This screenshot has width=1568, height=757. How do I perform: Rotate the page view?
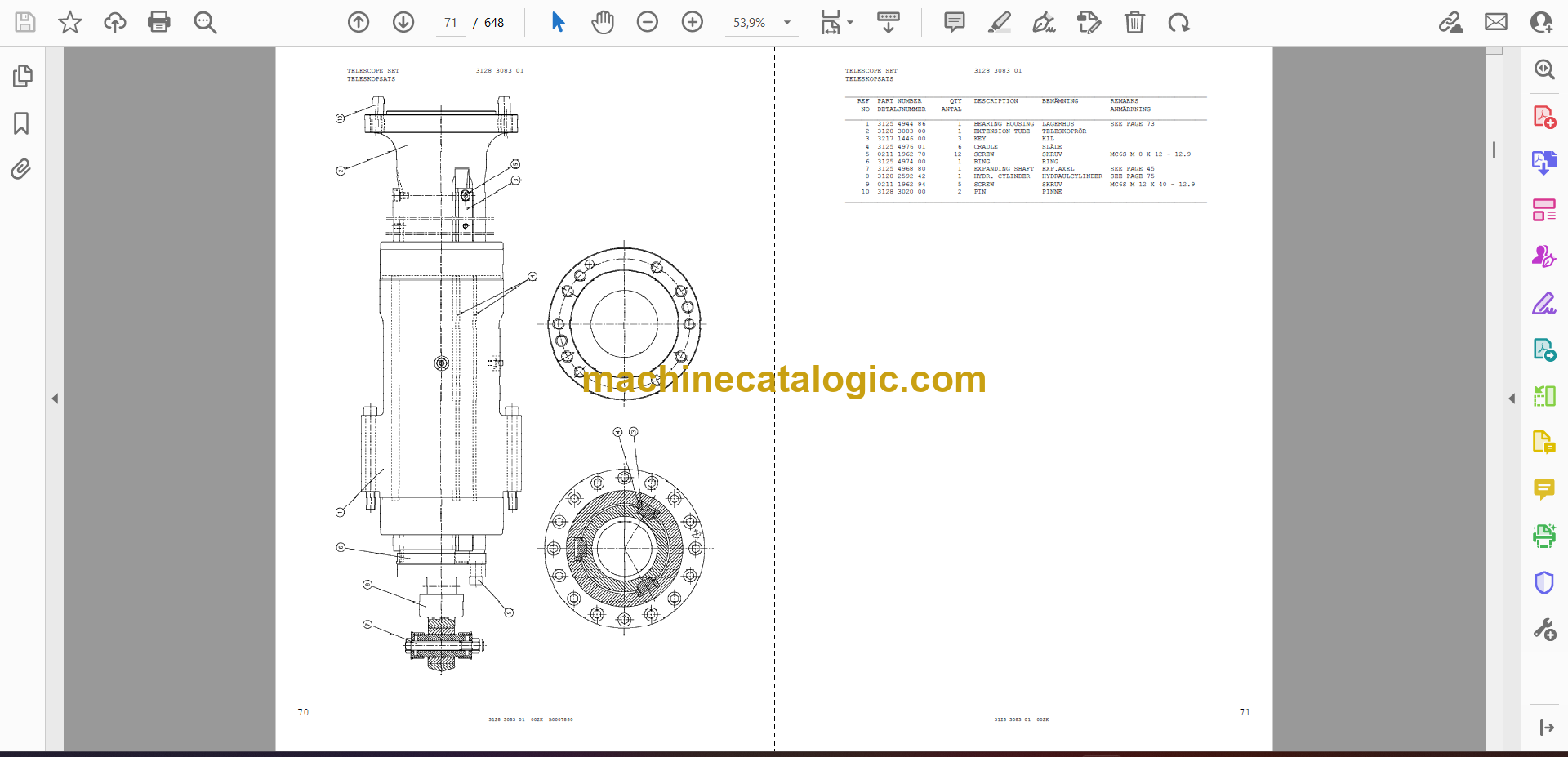(x=1179, y=22)
